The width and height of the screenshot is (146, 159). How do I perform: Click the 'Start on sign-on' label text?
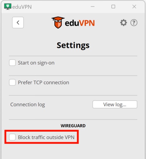pos(36,63)
